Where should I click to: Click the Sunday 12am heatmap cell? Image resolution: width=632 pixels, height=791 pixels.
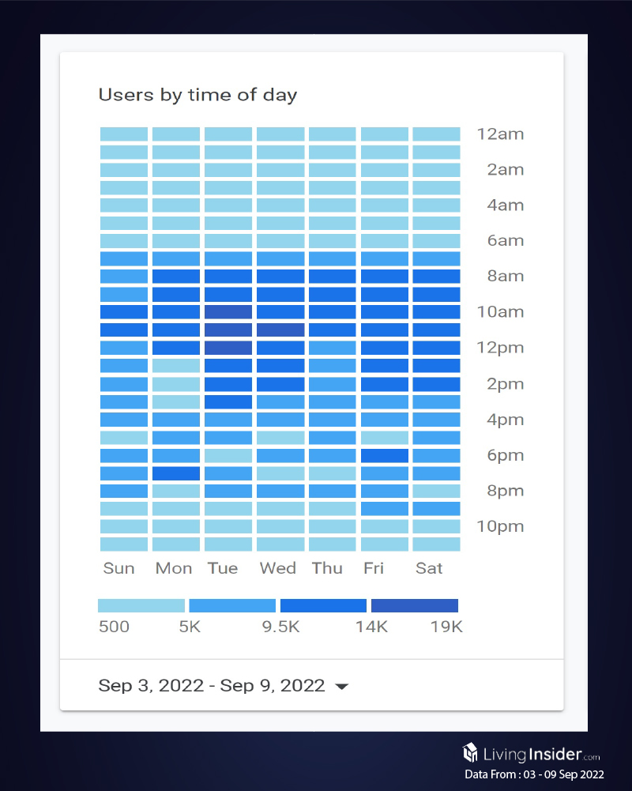point(124,134)
